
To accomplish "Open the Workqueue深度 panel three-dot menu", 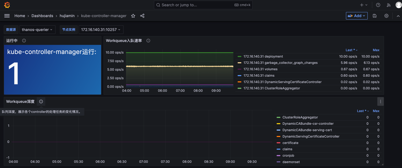I will click(x=380, y=101).
